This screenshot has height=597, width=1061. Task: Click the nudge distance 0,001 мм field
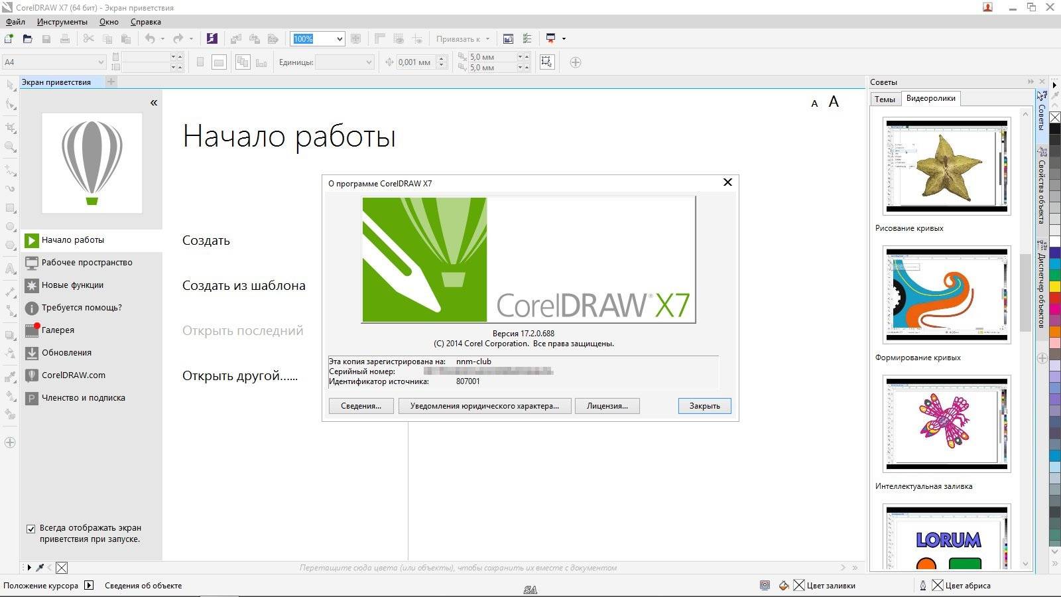tap(416, 62)
